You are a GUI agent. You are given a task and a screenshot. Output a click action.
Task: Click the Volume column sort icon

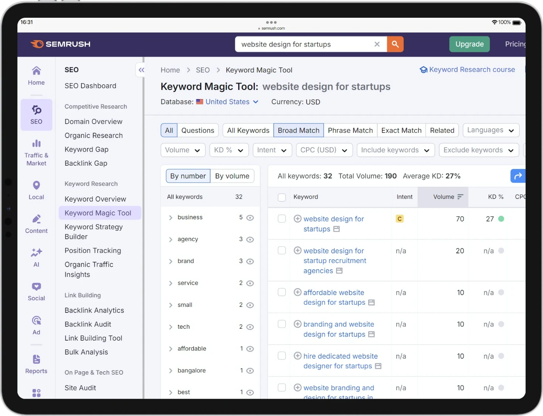[x=460, y=197]
